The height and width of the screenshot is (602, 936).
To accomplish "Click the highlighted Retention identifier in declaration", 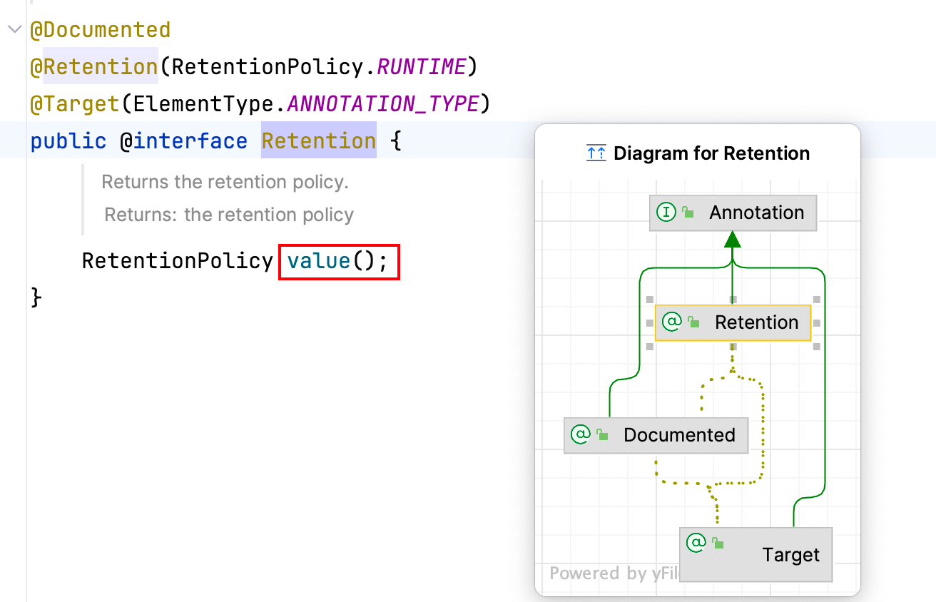I will click(x=318, y=141).
